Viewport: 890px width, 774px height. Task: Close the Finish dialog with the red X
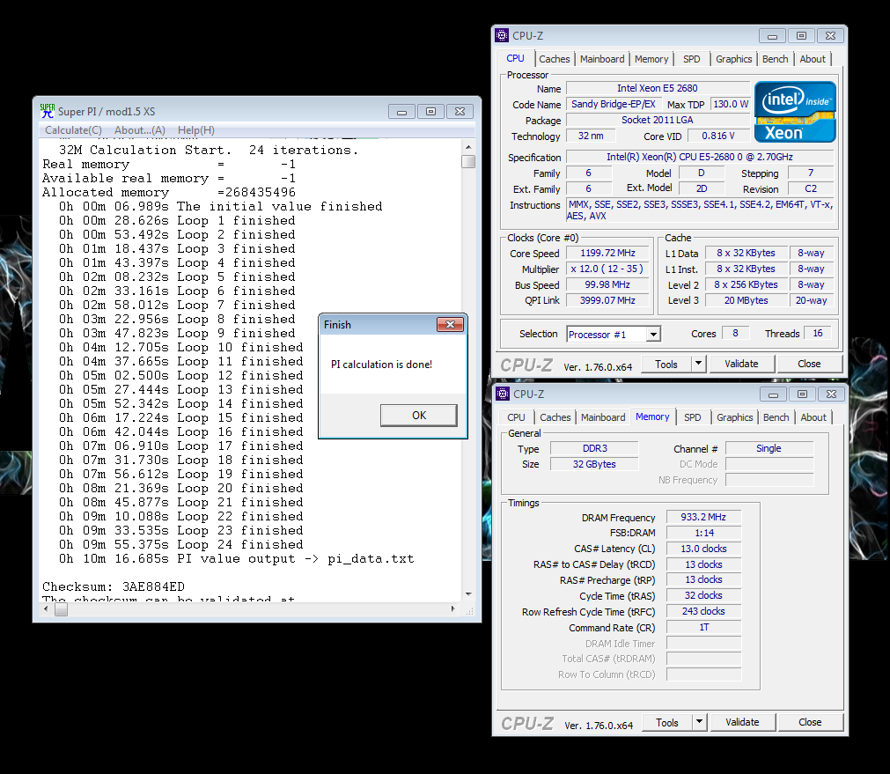pos(450,324)
